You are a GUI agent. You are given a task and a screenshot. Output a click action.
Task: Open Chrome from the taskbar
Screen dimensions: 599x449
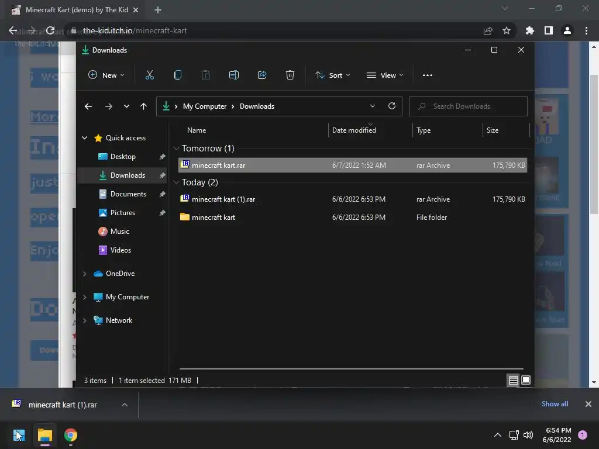click(x=71, y=435)
